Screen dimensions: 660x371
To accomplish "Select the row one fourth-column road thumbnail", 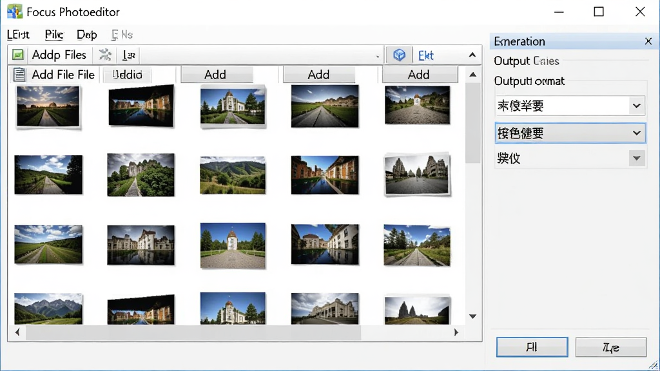I will pos(325,106).
